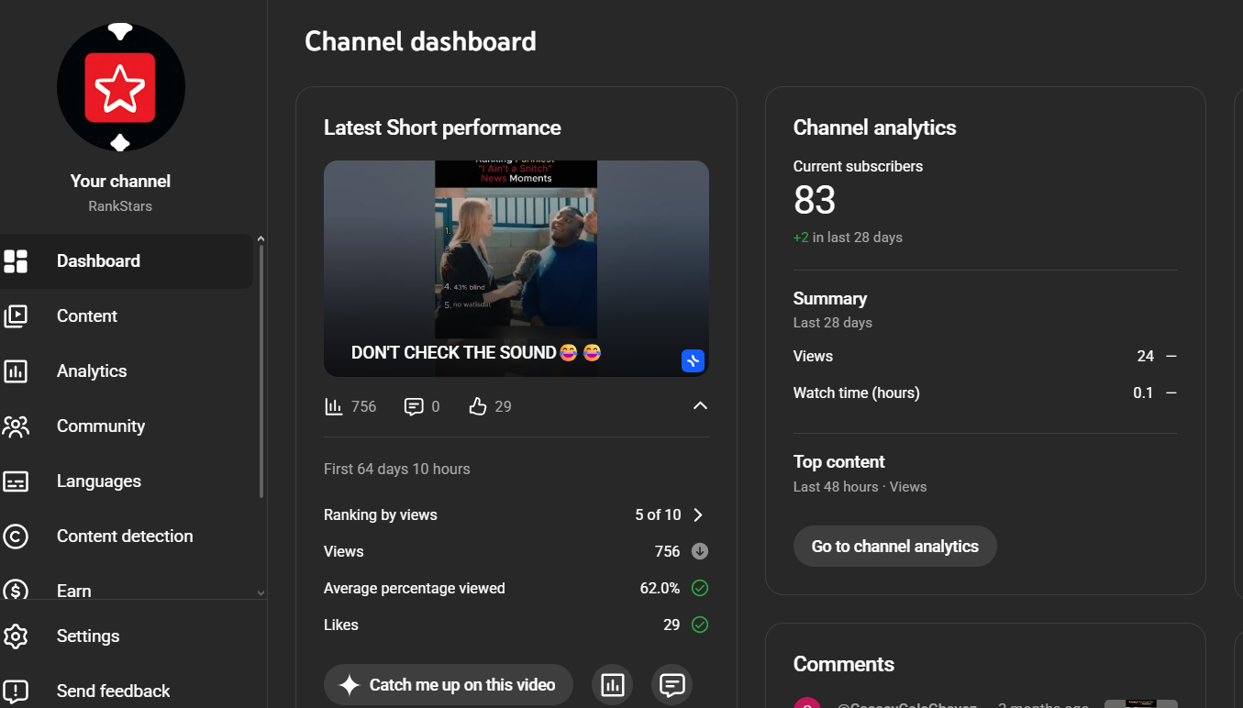
Task: Click the subscriber count 83
Action: coord(815,200)
